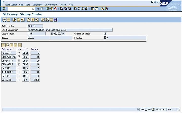The image size is (182, 113).
Task: Open the Edit menu
Action: 21,5
